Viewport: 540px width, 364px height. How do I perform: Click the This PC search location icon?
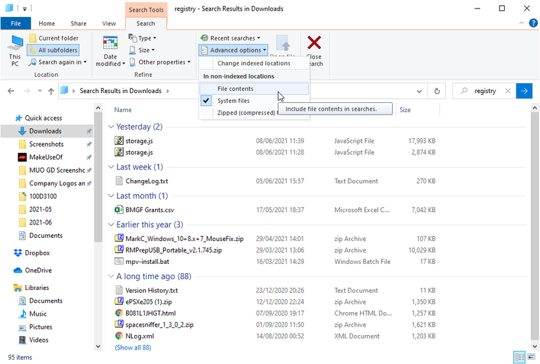(x=16, y=43)
